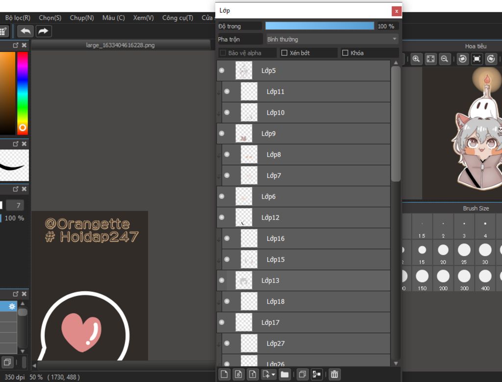Switch to the large_1633404616228.png tab
502x382 pixels.
121,45
